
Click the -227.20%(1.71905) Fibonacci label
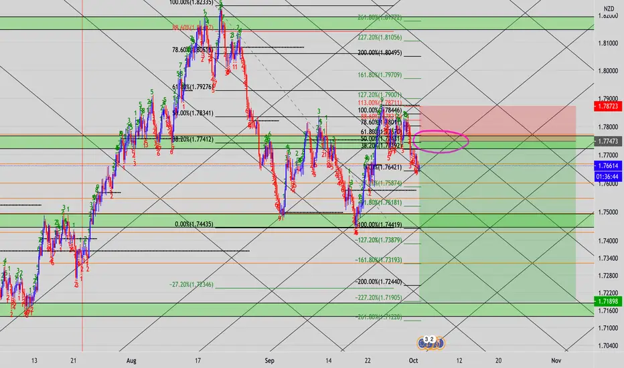[x=378, y=298]
